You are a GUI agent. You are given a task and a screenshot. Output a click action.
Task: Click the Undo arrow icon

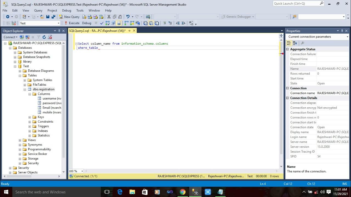[x=128, y=17]
